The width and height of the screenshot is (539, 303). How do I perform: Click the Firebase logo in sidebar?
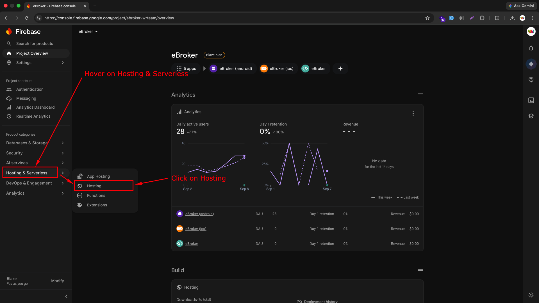(x=23, y=31)
